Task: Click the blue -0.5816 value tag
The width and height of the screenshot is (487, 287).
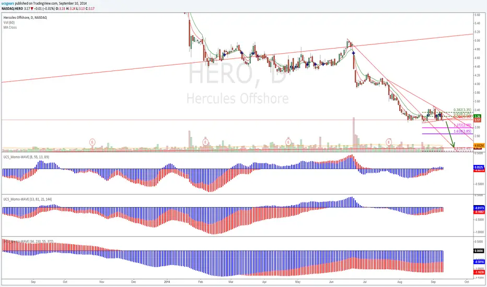Action: (479, 262)
